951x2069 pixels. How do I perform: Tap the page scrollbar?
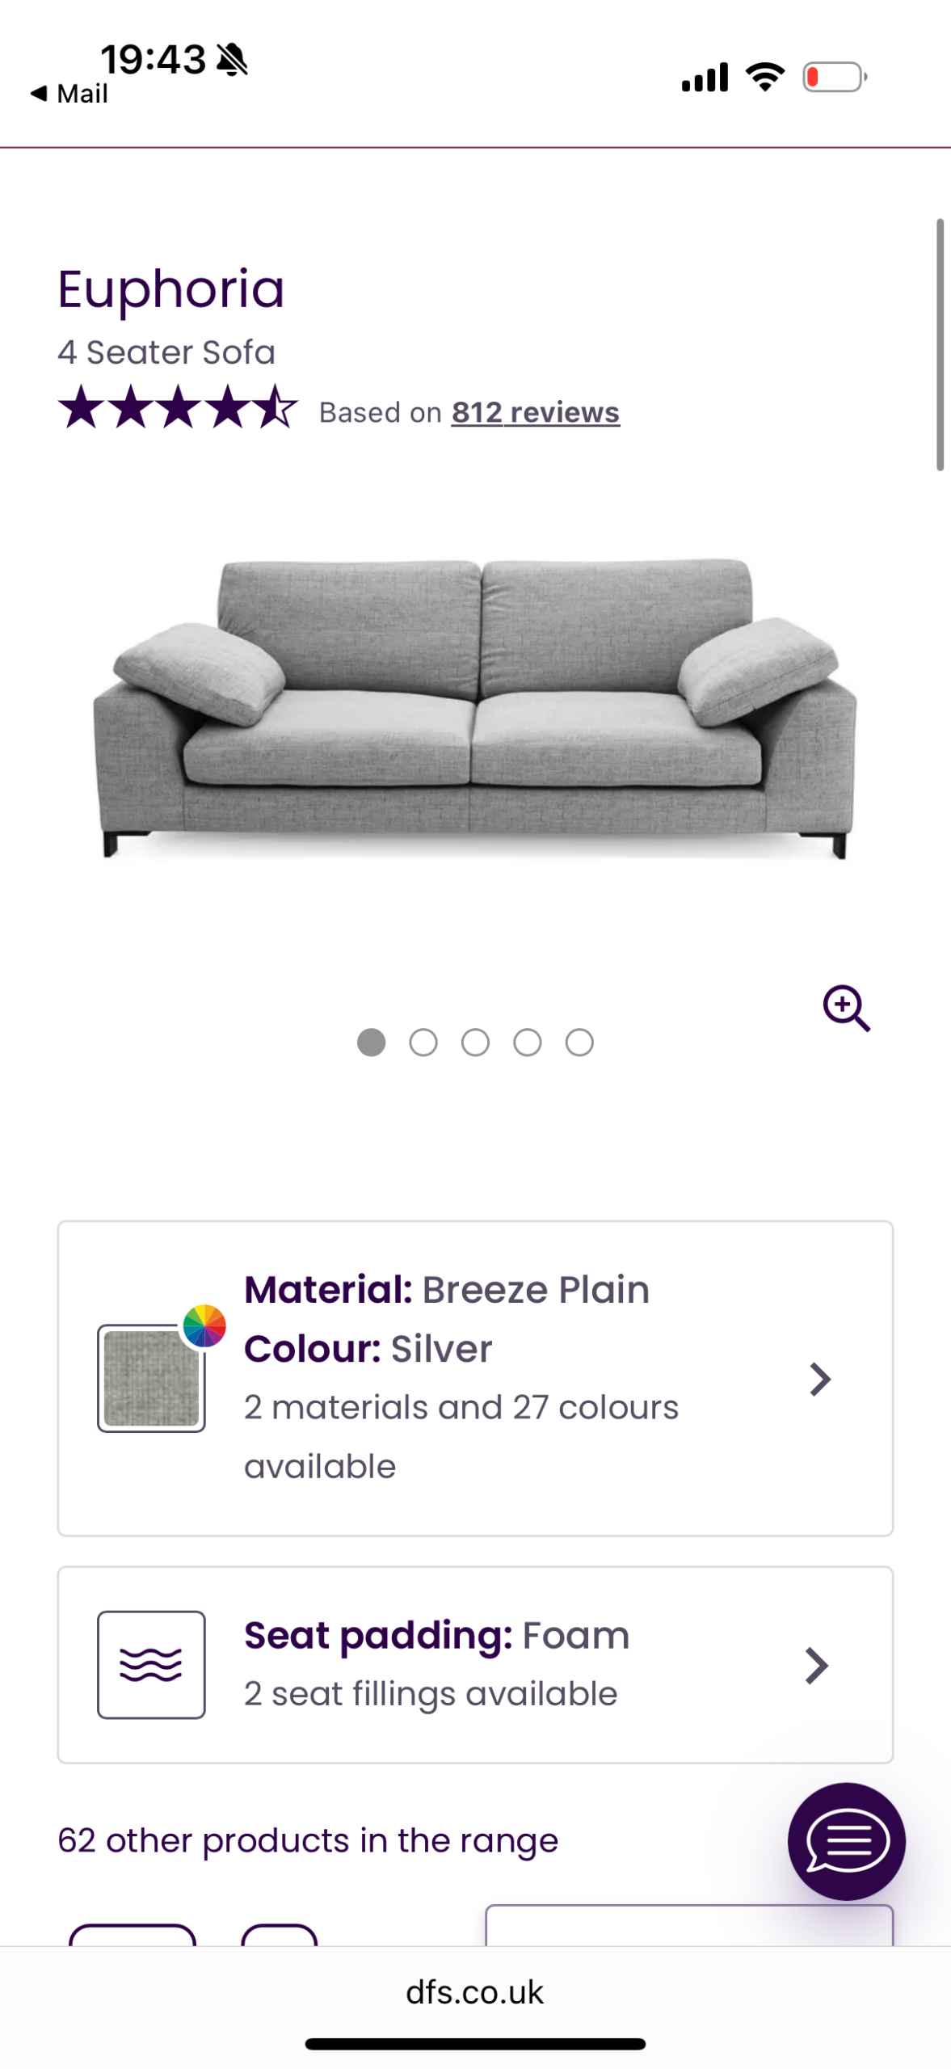coord(940,344)
